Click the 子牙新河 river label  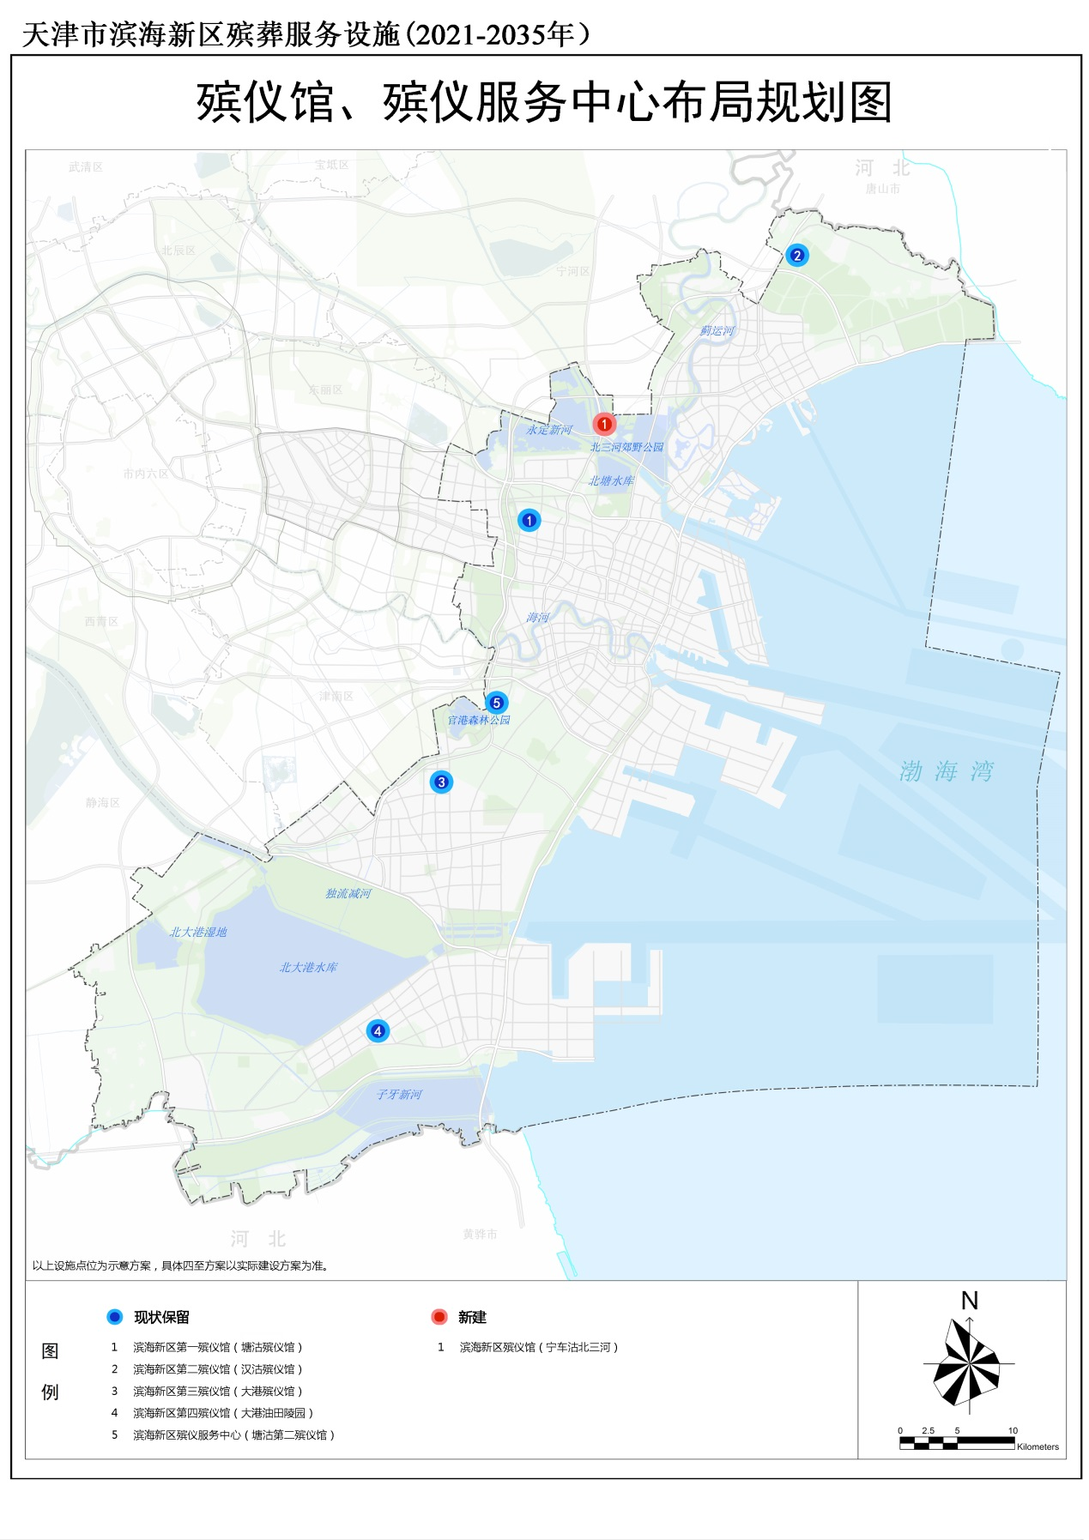(x=399, y=1095)
